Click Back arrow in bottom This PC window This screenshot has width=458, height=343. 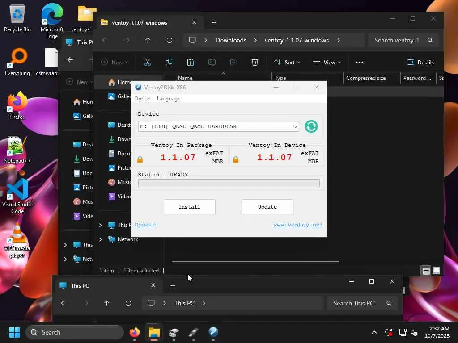tap(64, 303)
